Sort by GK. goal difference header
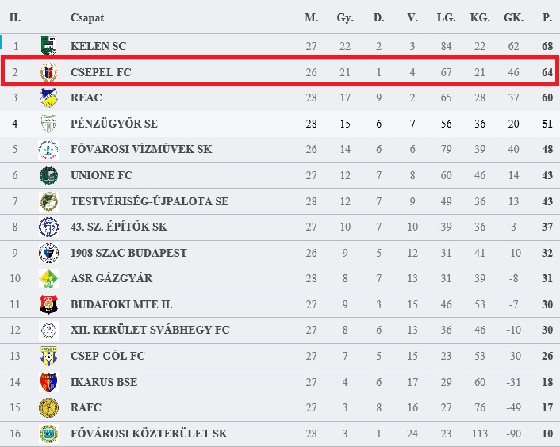The height and width of the screenshot is (447, 560). (x=513, y=17)
